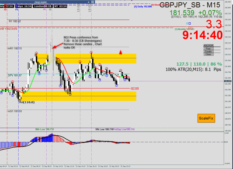Close the News reader panel

92,2
